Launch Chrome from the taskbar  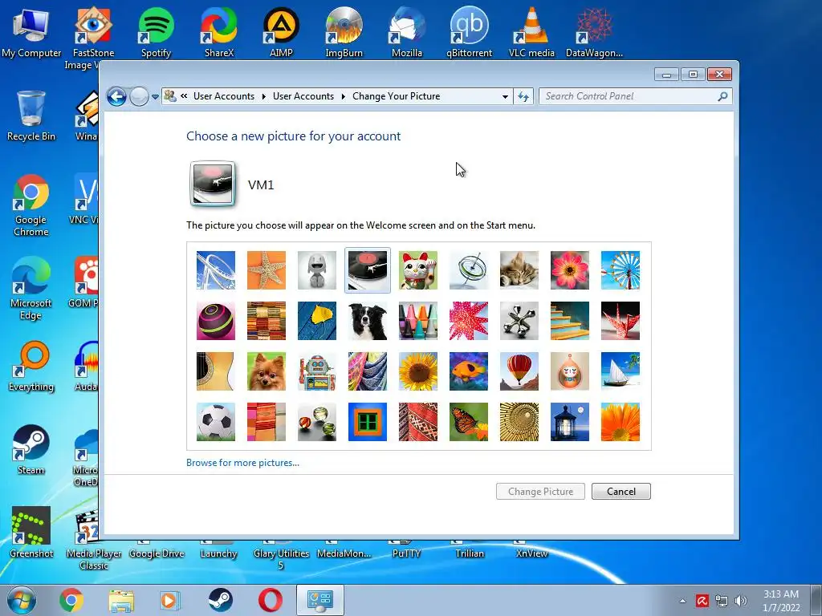pos(71,600)
